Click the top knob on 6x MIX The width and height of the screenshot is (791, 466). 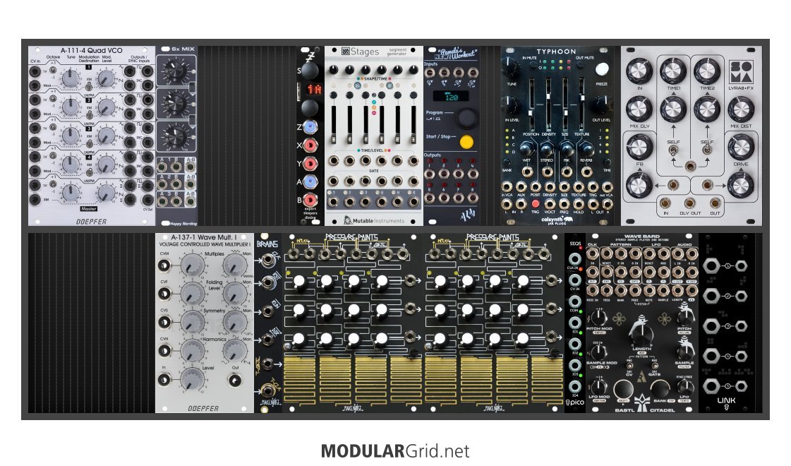point(174,71)
